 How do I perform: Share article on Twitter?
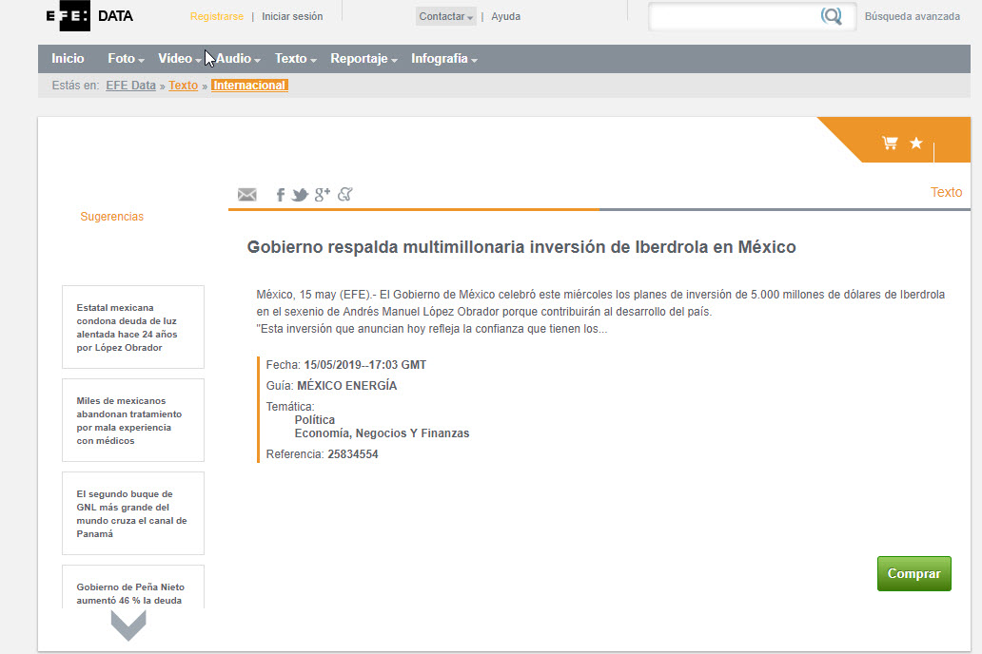tap(300, 195)
